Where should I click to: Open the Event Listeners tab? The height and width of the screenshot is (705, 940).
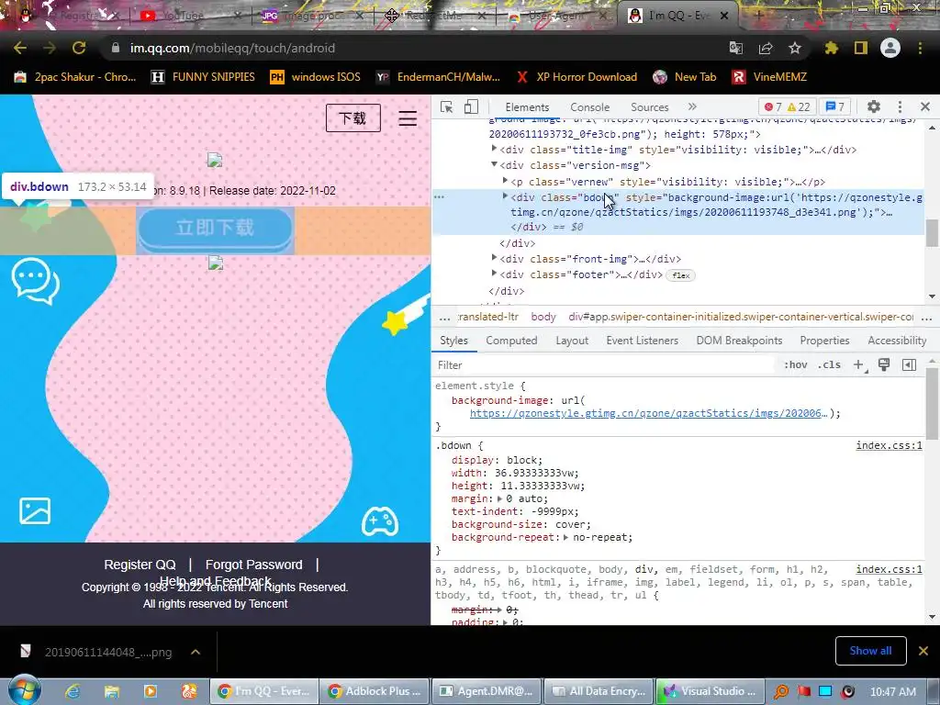[642, 341]
